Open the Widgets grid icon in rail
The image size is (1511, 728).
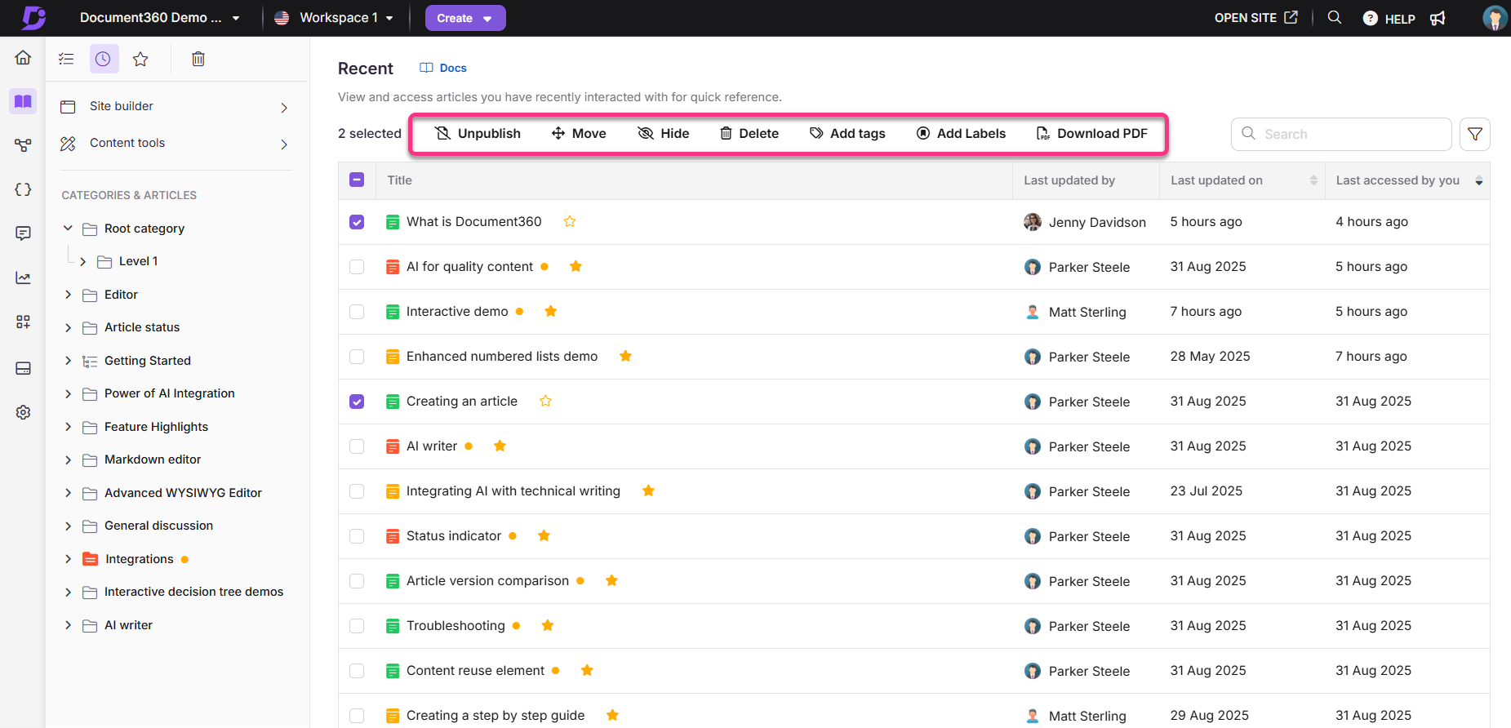pos(23,322)
